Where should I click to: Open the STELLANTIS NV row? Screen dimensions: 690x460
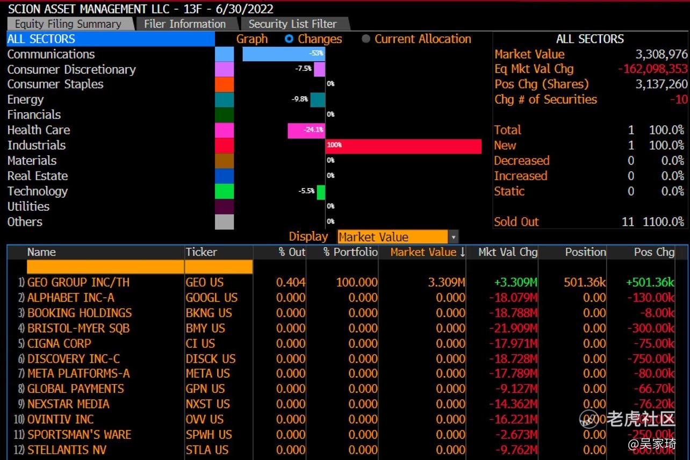pos(67,450)
